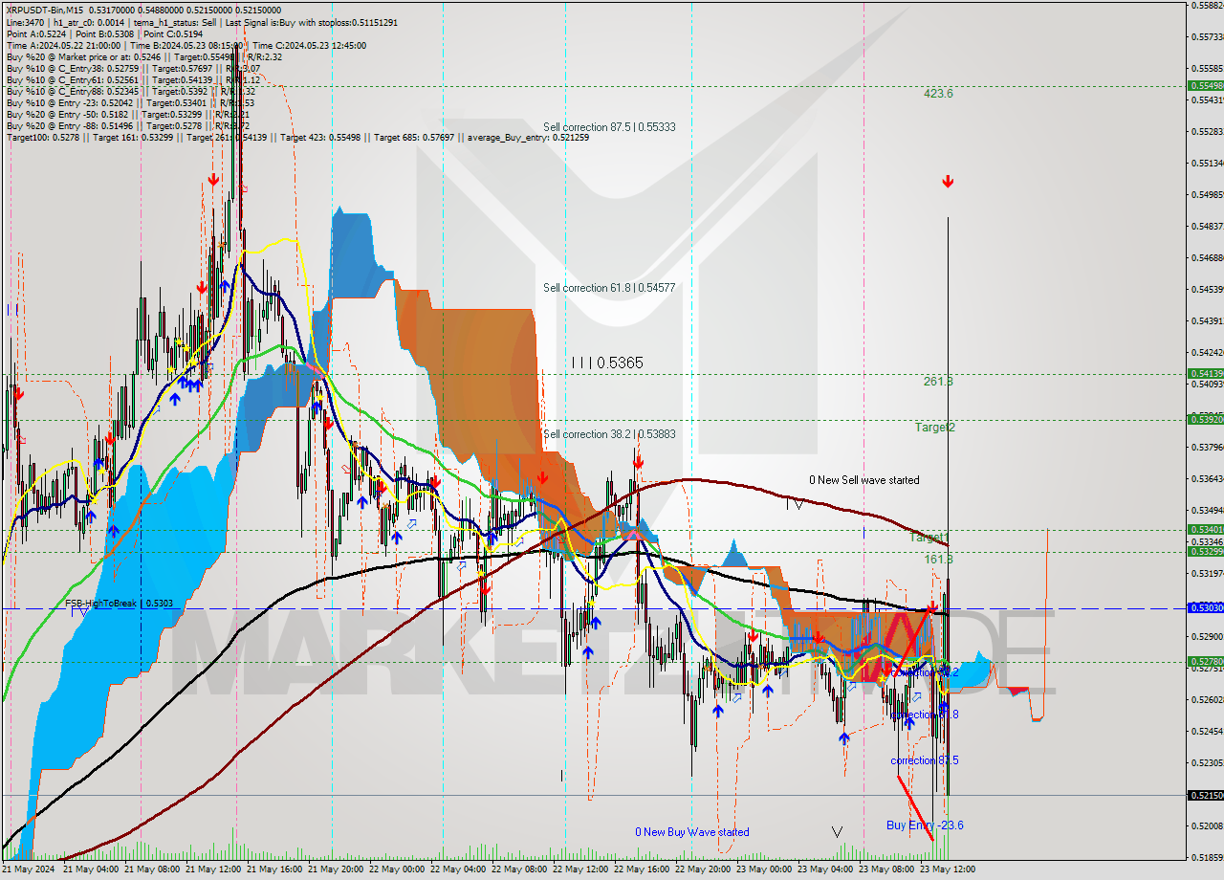Click the green 0.52780 price tag on axis
The image size is (1224, 880).
click(1205, 661)
